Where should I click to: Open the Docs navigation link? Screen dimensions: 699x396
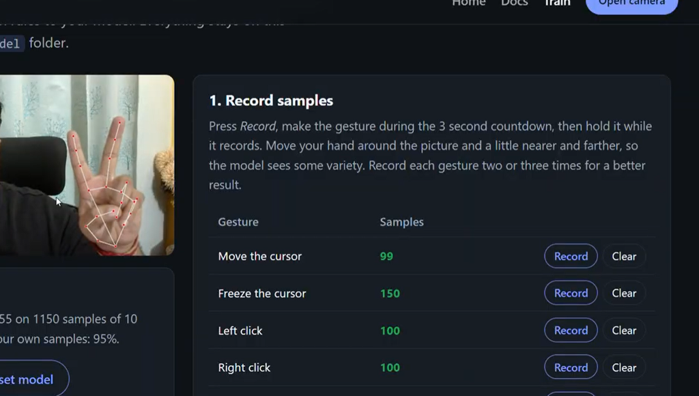pyautogui.click(x=515, y=3)
